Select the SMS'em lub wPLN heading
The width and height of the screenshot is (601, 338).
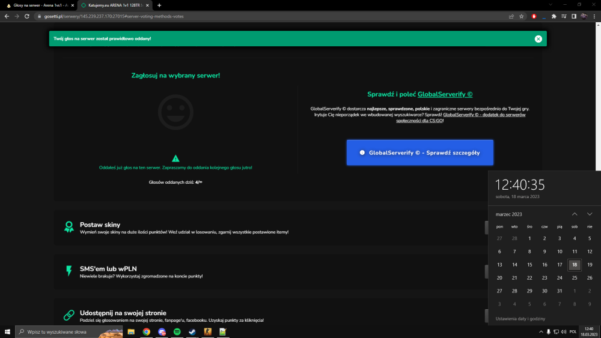tap(108, 269)
